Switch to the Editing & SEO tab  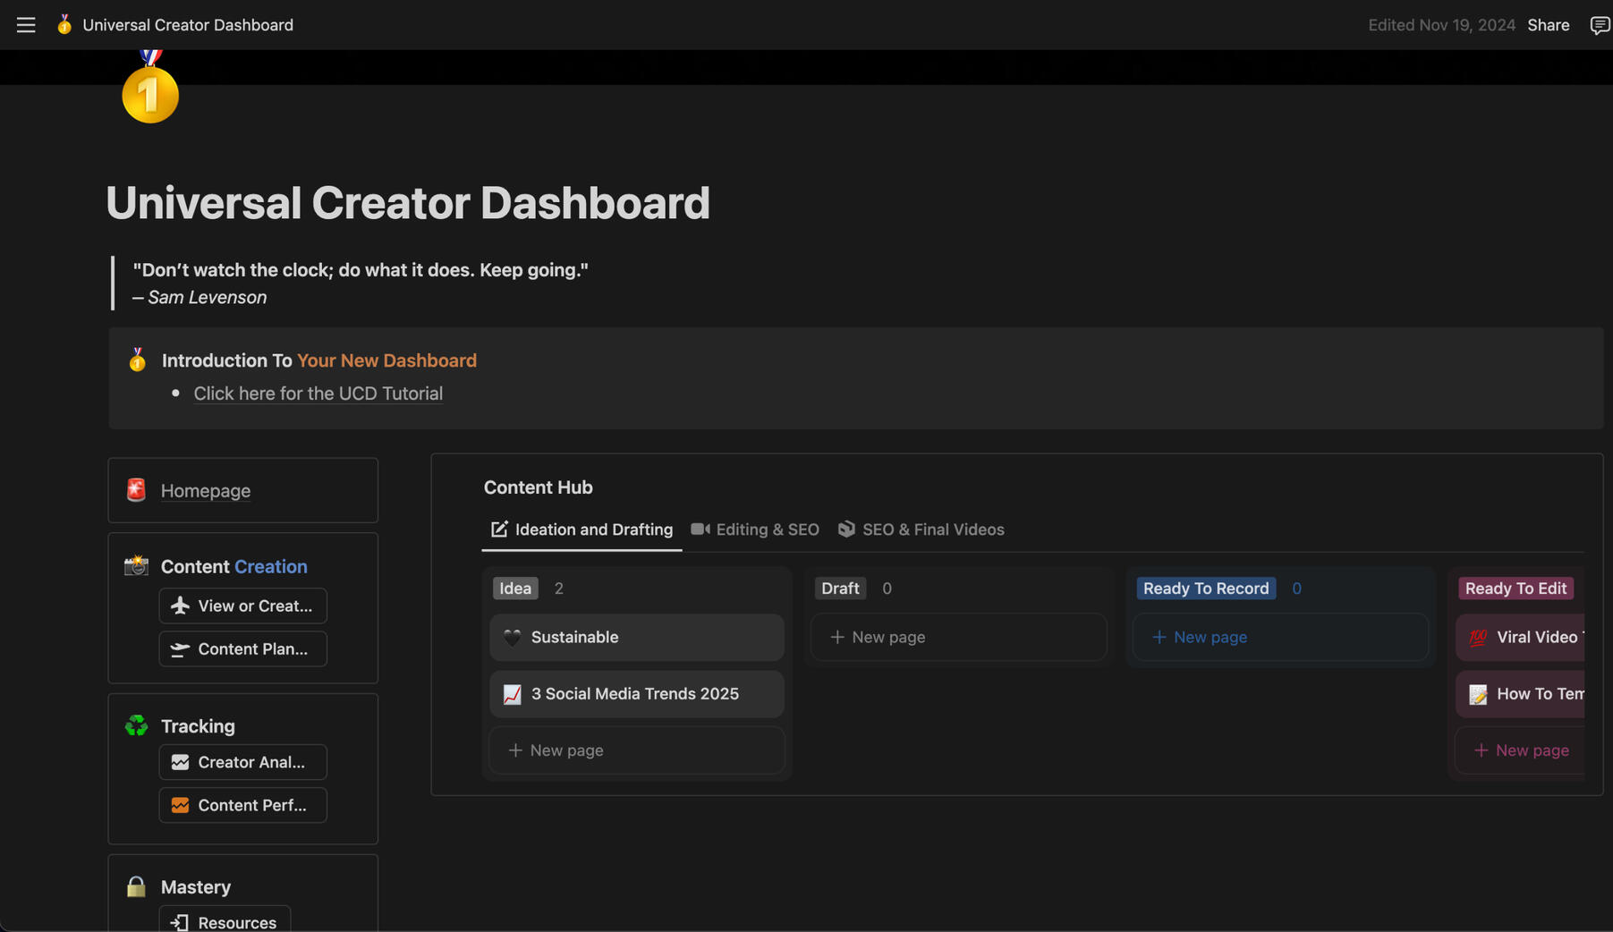tap(755, 530)
